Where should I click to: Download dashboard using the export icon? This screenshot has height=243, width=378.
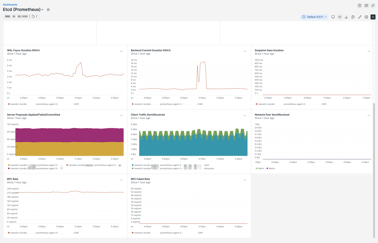346,17
